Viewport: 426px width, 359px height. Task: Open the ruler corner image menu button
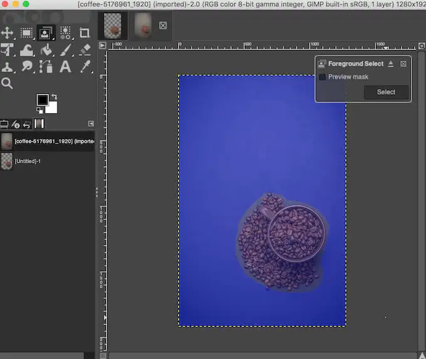pos(102,45)
